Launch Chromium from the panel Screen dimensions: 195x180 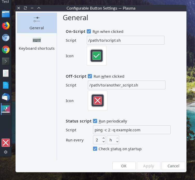pos(6,38)
